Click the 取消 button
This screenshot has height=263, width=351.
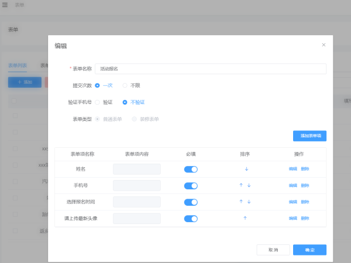(273, 250)
